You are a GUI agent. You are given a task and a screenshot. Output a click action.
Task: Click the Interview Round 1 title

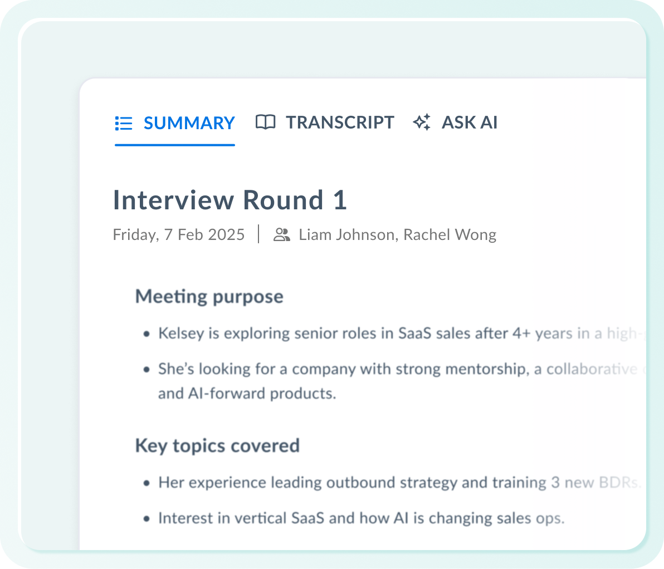[230, 200]
